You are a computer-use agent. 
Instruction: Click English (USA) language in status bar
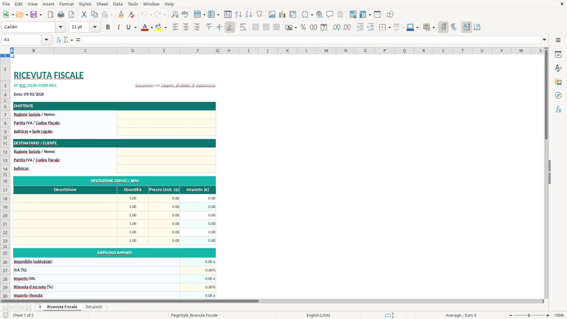[x=318, y=315]
